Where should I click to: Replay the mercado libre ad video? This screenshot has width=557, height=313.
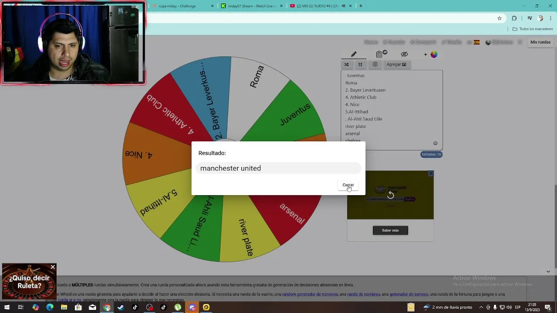(390, 195)
